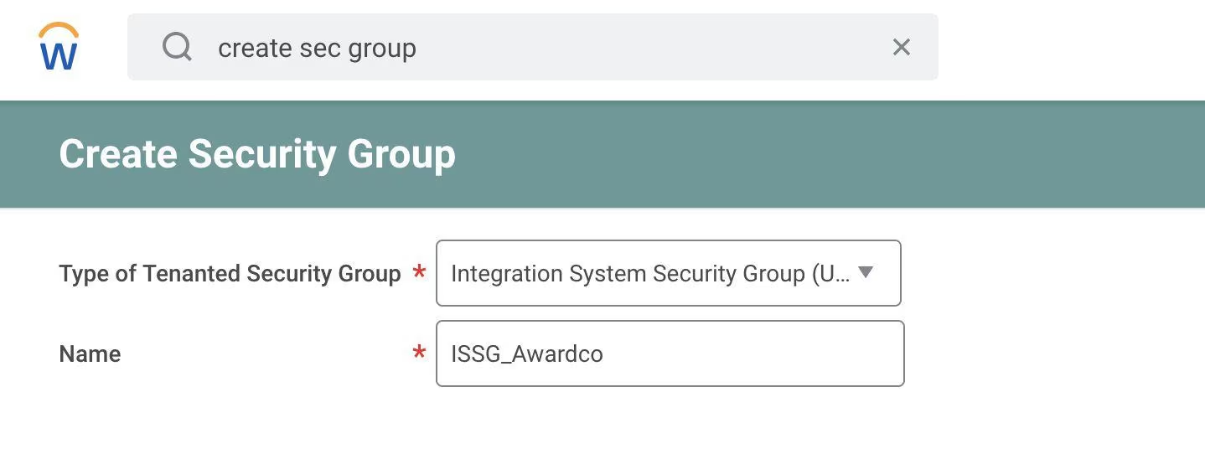
Task: Click the blue W letter of the Workday logo
Action: (59, 55)
